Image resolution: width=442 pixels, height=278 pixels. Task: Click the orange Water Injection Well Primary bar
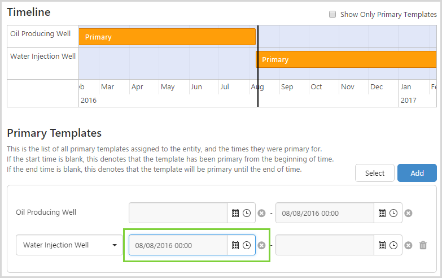pos(345,59)
